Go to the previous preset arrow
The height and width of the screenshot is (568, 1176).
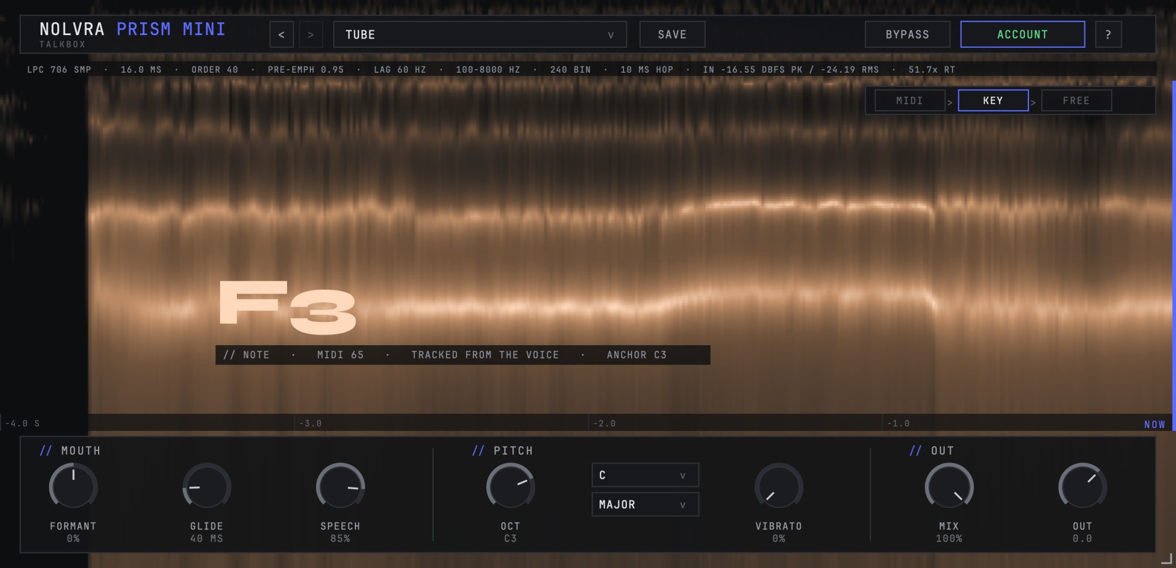point(281,34)
